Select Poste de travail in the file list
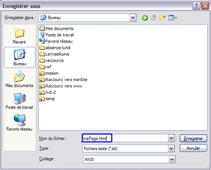This screenshot has height=170, width=211. [x=56, y=35]
